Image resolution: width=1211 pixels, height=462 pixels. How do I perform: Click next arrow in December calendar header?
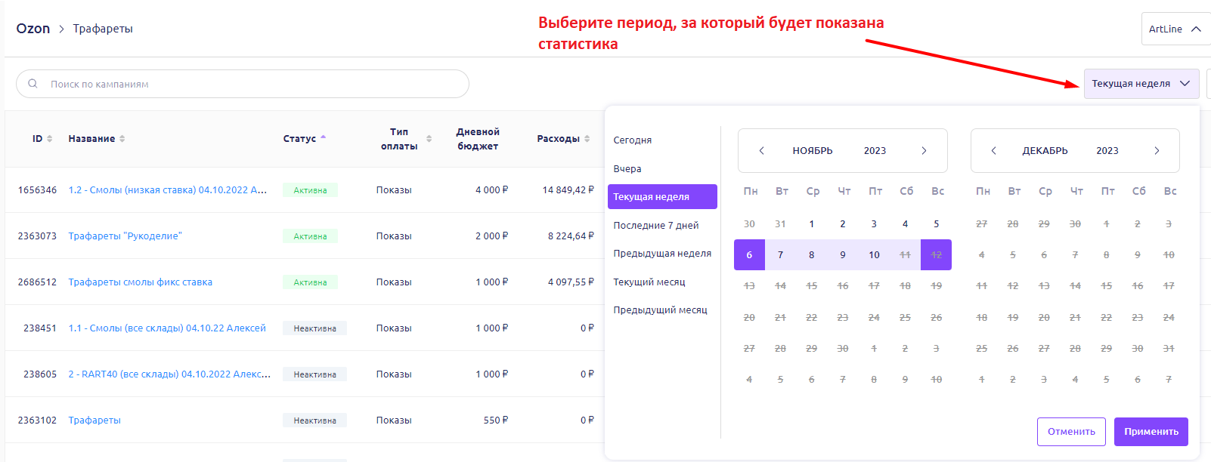pyautogui.click(x=1157, y=151)
